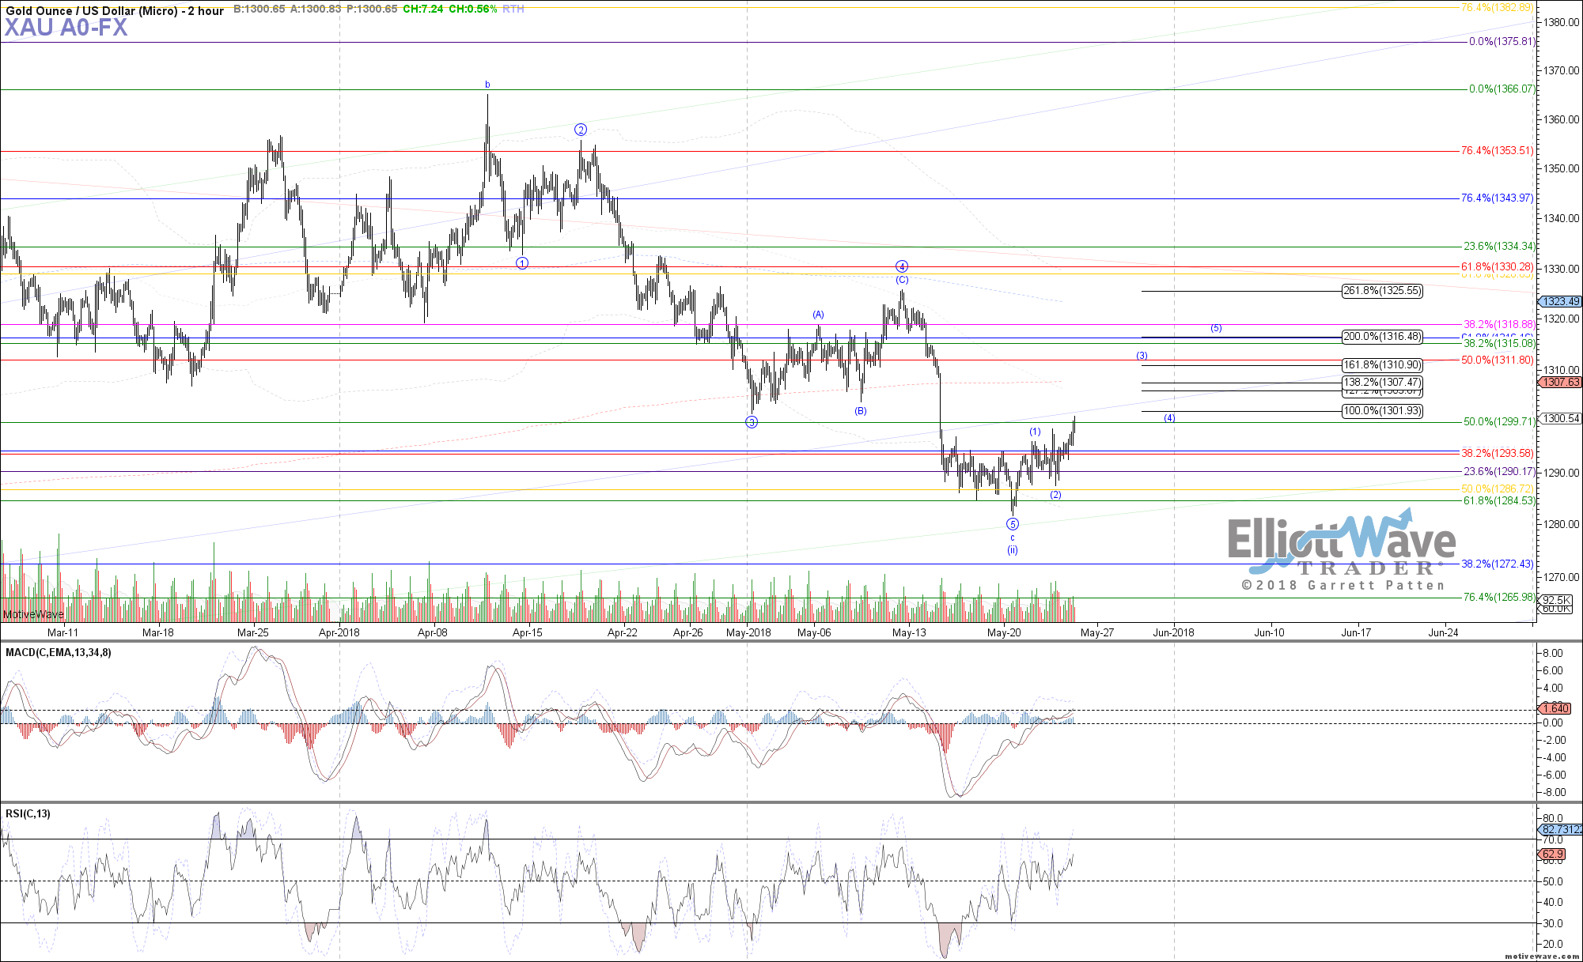Click the circled 2 wave marker
The width and height of the screenshot is (1583, 962).
tap(581, 130)
